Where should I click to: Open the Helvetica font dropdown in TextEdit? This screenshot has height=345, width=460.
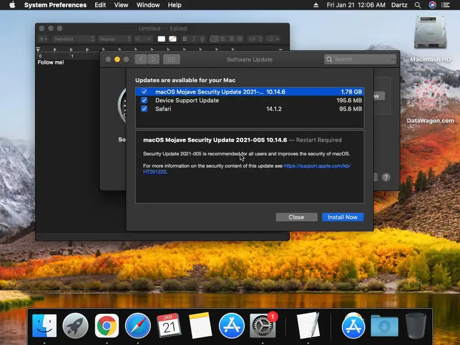click(x=74, y=39)
